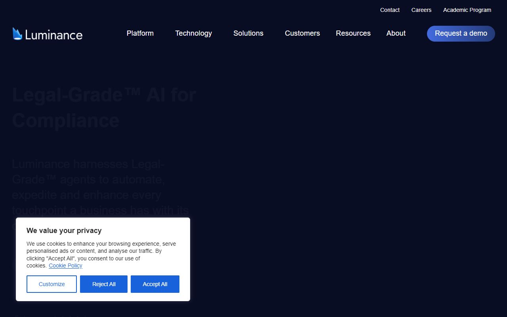The image size is (507, 317).
Task: Open the Cookie Policy link
Action: pos(65,265)
